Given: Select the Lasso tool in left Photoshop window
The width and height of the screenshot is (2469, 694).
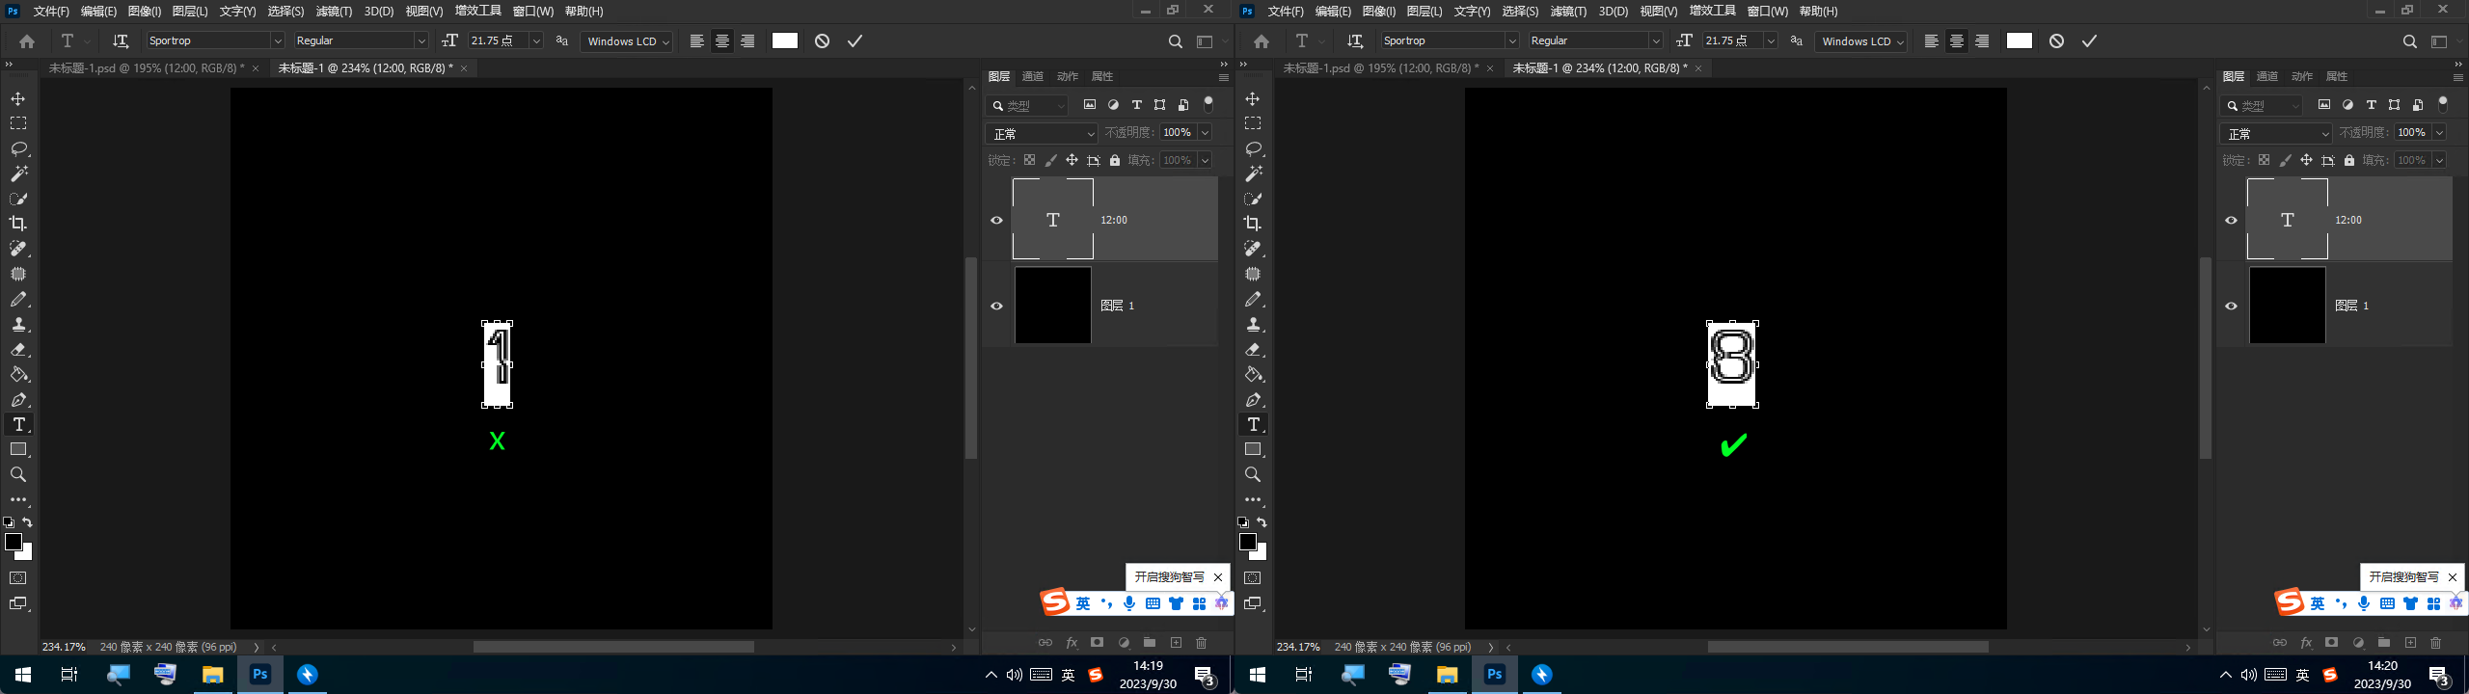Looking at the screenshot, I should pos(18,149).
